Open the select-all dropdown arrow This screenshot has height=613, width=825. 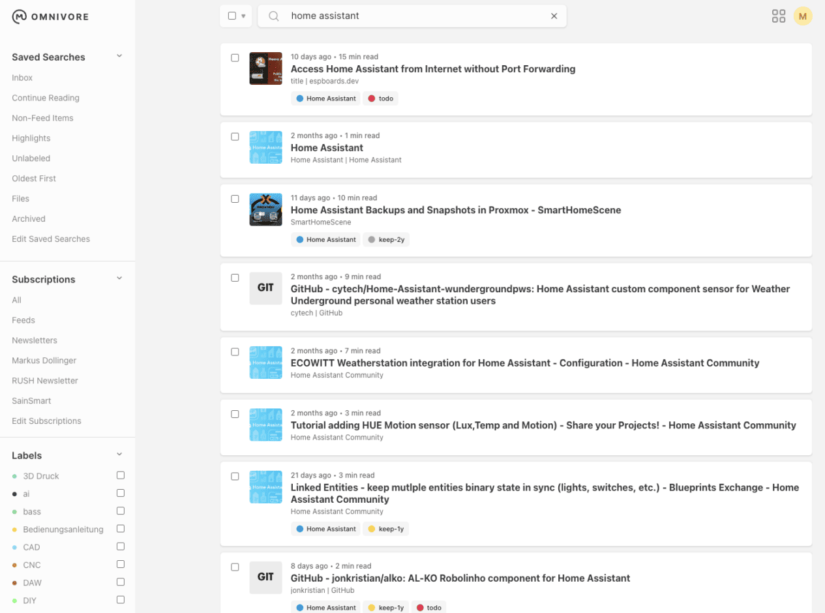[x=243, y=16]
